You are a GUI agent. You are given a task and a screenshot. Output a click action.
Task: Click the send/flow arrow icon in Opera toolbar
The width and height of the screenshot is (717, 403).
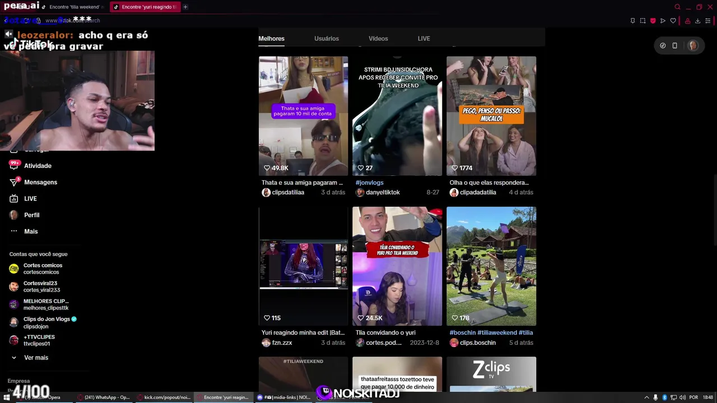[663, 21]
